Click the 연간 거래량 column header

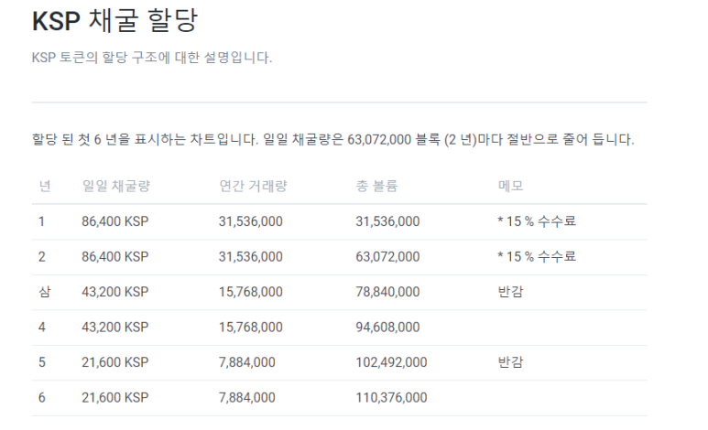tap(253, 186)
